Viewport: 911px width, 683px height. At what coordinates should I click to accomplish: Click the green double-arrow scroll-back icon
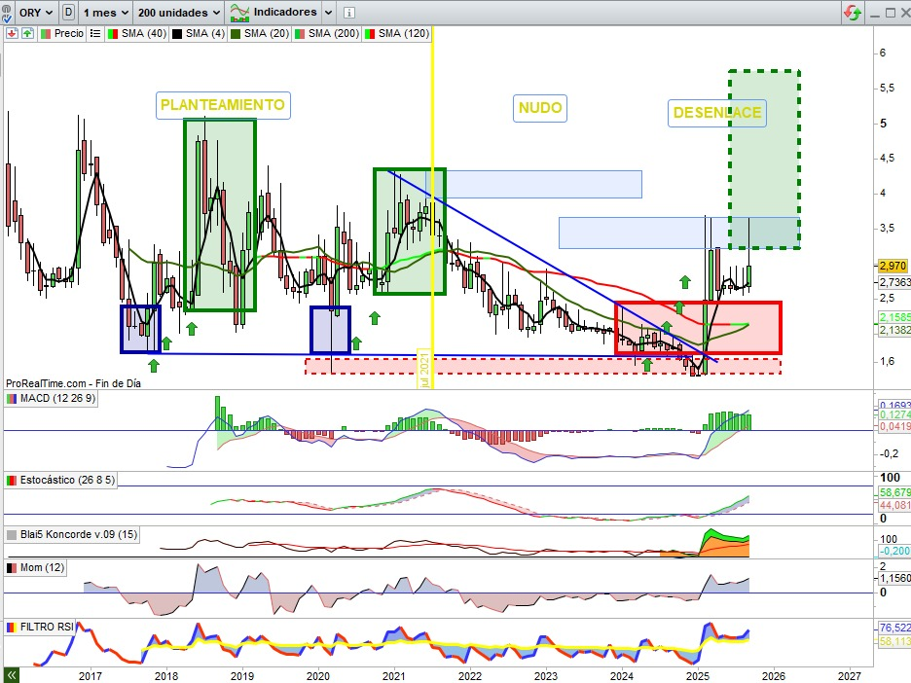(x=12, y=674)
